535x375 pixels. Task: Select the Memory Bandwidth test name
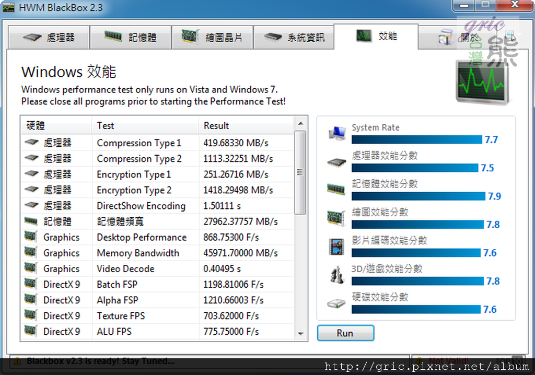click(138, 253)
